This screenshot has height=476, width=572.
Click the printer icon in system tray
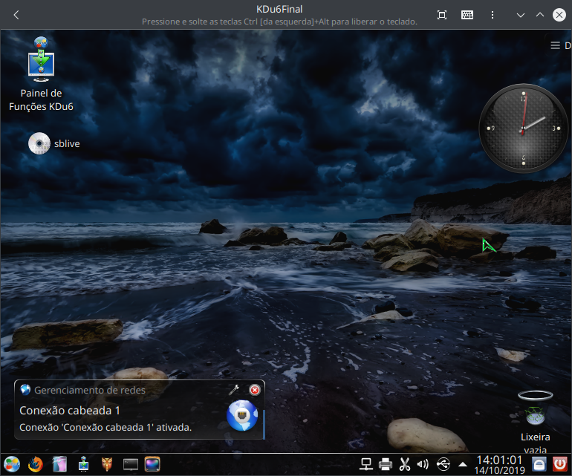[386, 465]
